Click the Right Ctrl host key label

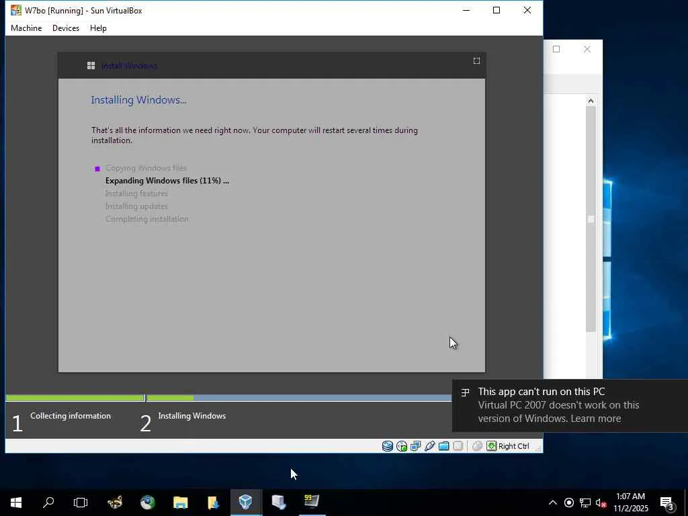coord(514,446)
